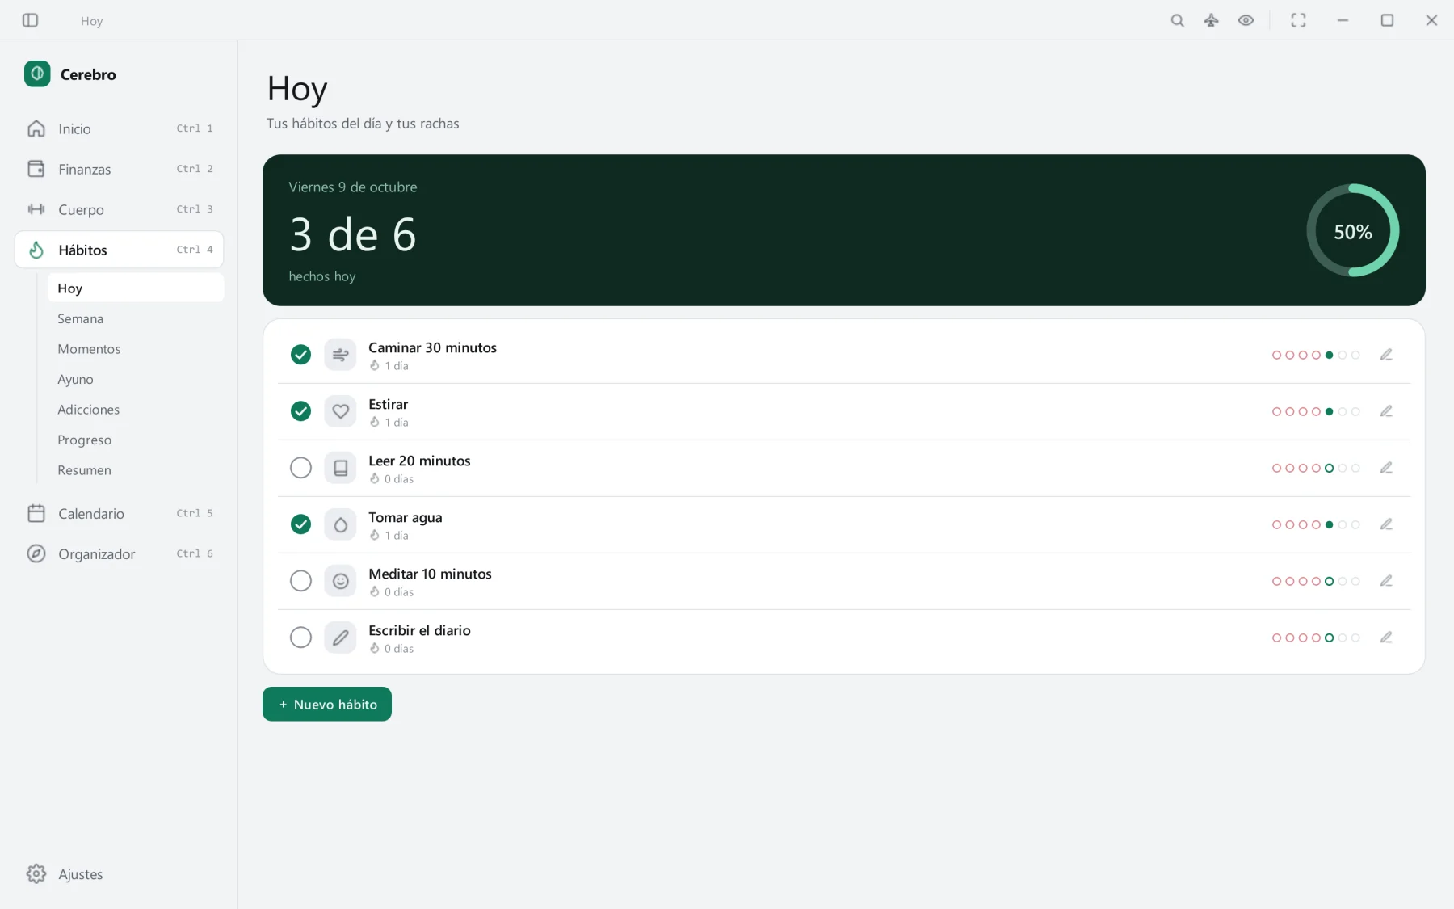Click the Nuevo hábito button

(x=327, y=704)
